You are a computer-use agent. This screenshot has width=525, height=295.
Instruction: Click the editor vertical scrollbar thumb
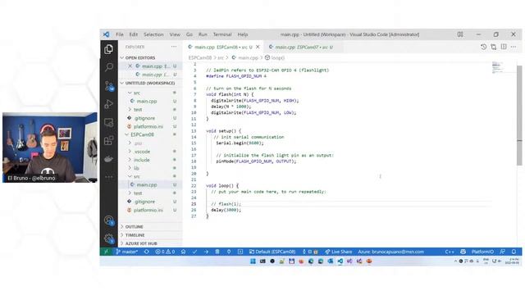click(519, 115)
